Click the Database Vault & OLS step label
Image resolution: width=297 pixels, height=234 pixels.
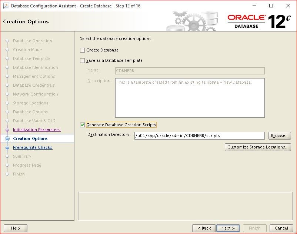pos(34,121)
